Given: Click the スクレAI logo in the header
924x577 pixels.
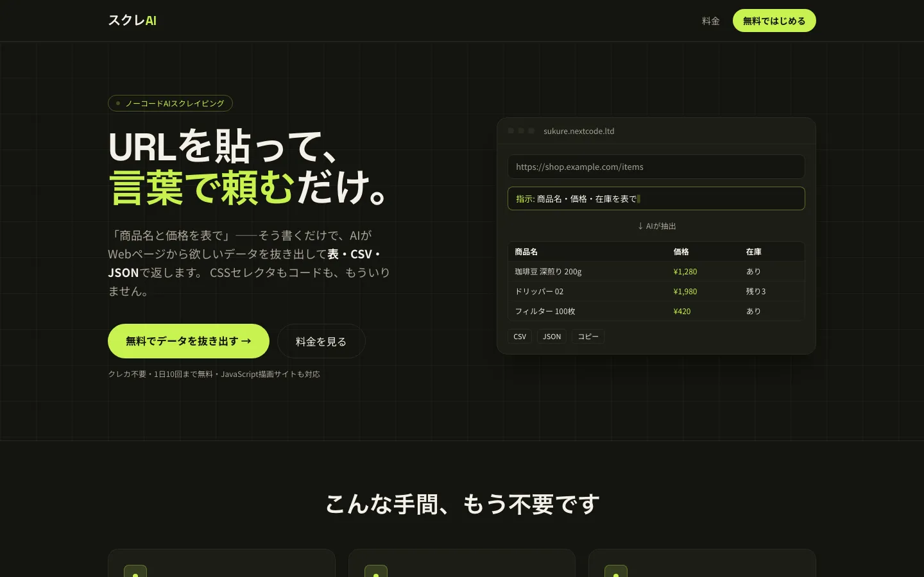Looking at the screenshot, I should (x=132, y=21).
